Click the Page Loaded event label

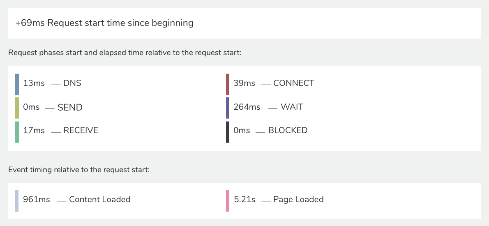(298, 200)
